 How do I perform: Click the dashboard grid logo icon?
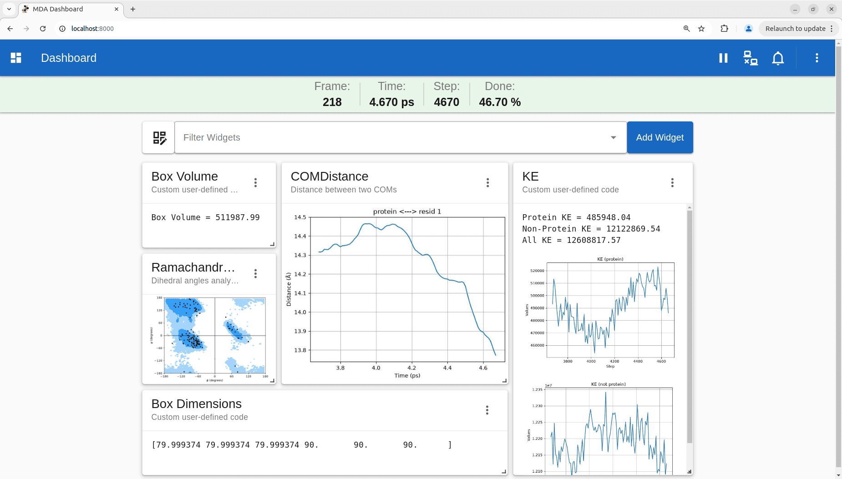tap(16, 58)
